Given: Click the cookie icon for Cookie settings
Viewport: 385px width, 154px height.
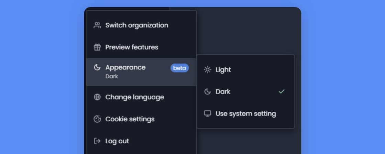Looking at the screenshot, I should [97, 119].
